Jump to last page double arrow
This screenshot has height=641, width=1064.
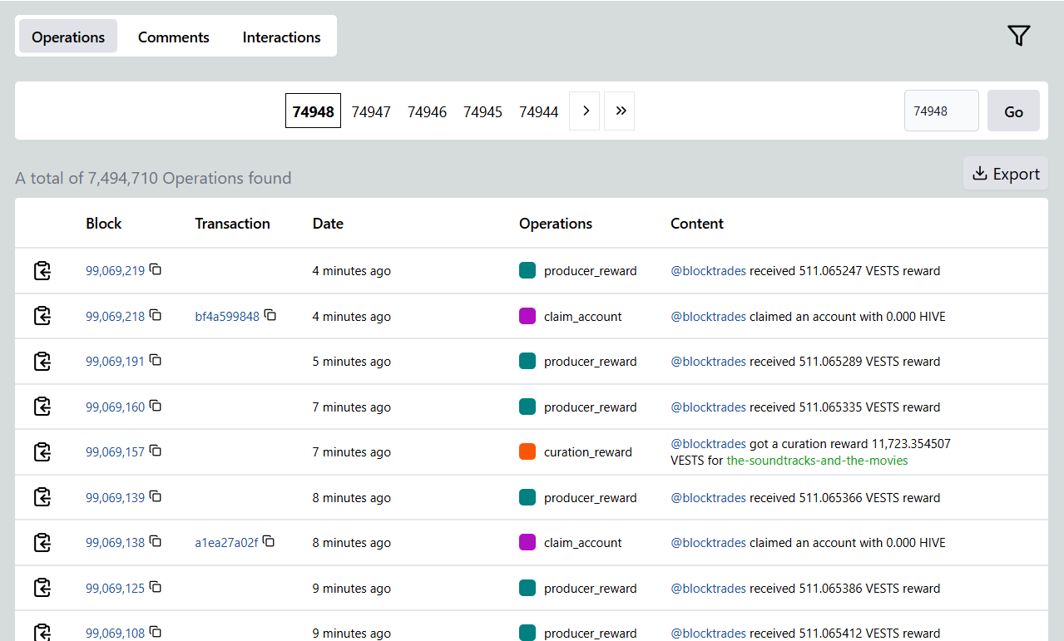pos(620,111)
